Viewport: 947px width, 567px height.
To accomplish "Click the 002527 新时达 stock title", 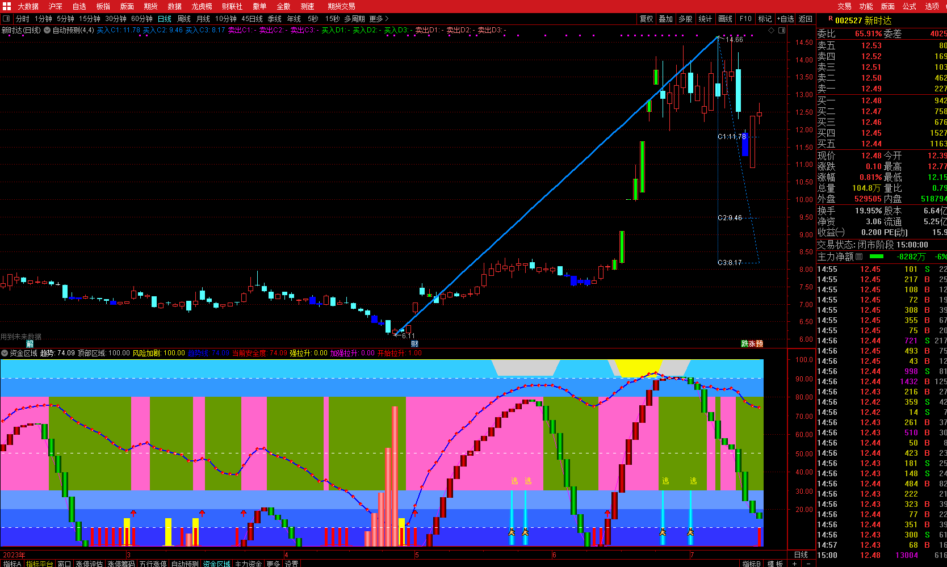I will tap(863, 20).
